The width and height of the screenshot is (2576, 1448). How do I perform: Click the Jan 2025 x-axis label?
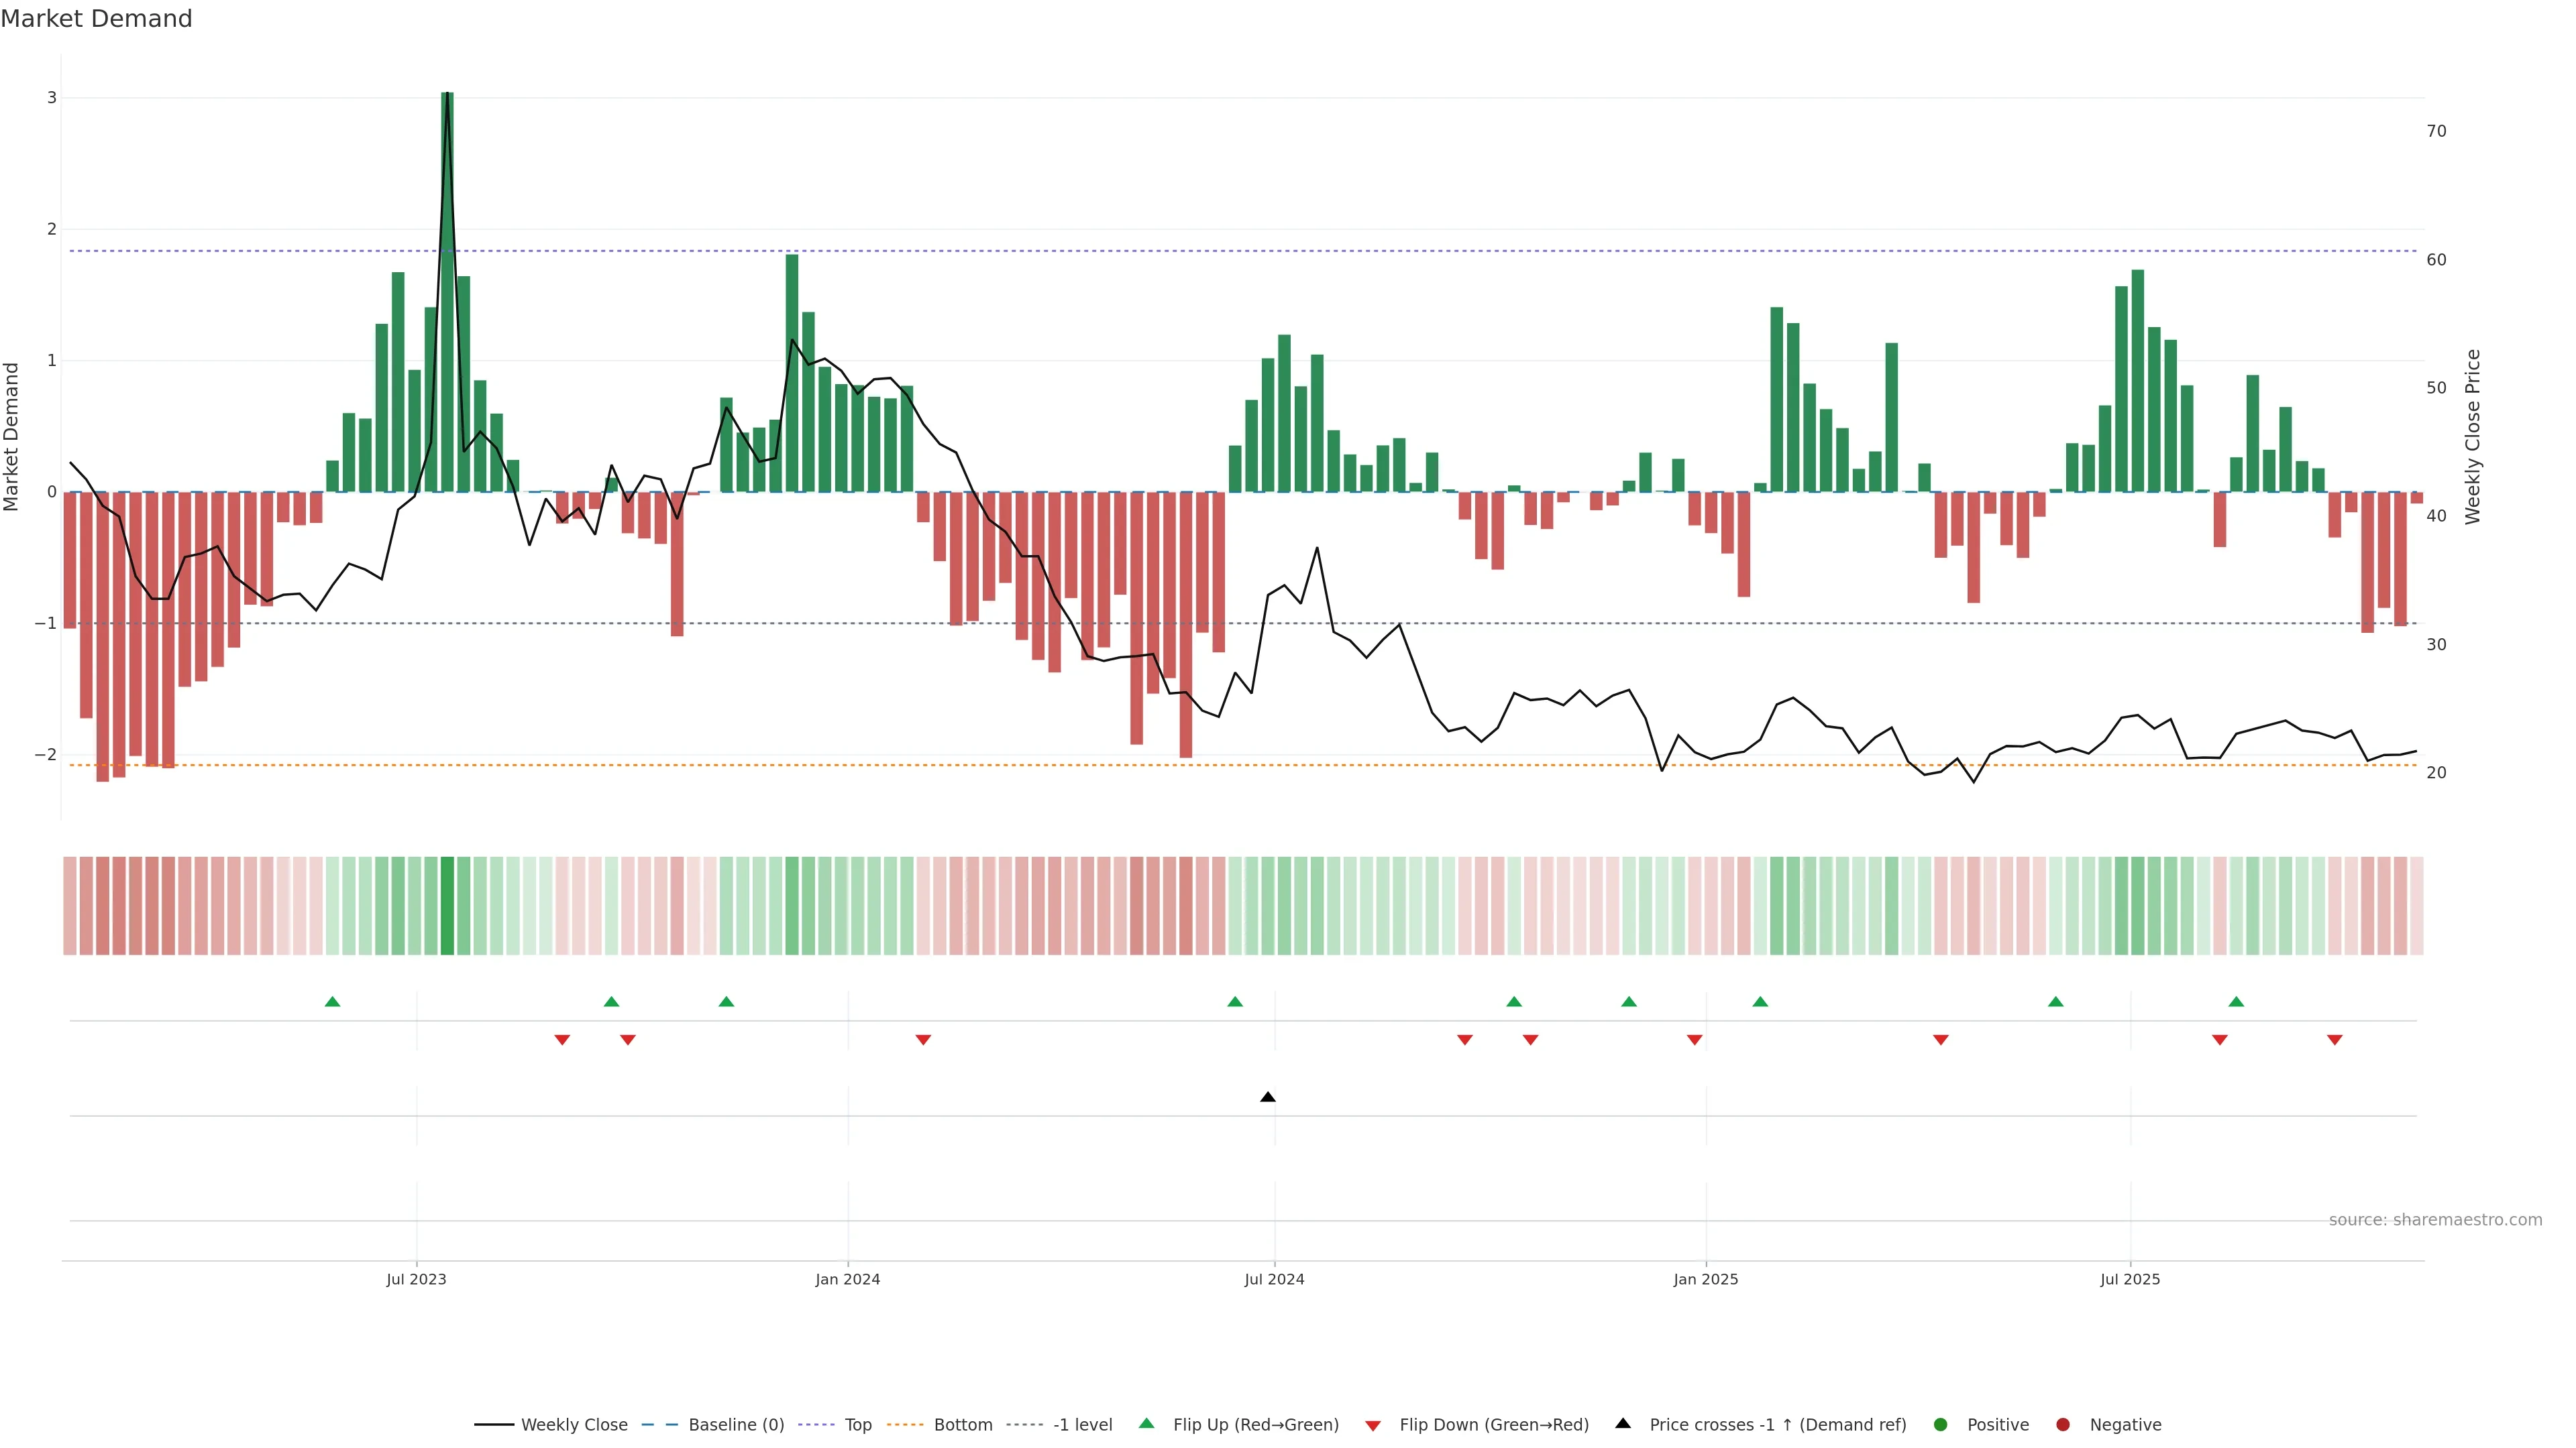pos(1705,1279)
